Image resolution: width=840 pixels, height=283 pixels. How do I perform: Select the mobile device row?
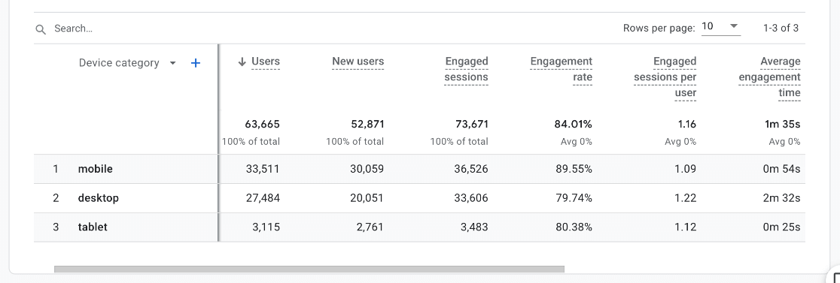pyautogui.click(x=419, y=169)
